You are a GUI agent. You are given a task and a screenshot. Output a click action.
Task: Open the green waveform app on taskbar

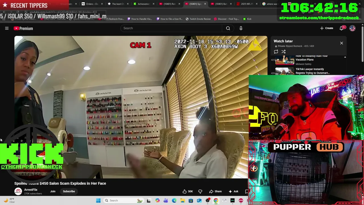pos(233,200)
